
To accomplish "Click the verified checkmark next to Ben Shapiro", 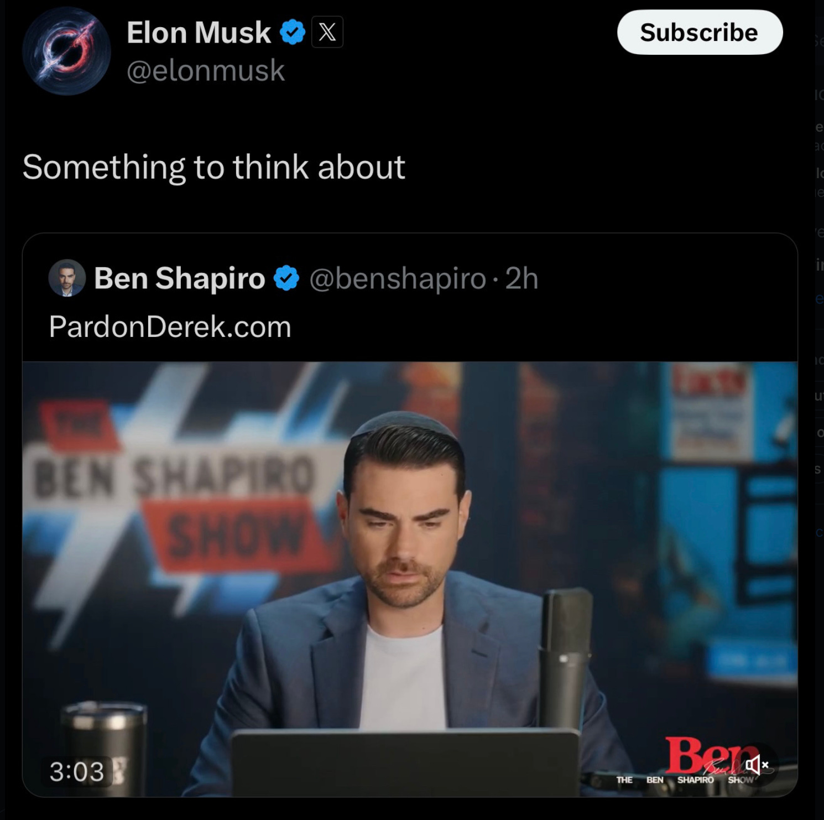I will [286, 278].
